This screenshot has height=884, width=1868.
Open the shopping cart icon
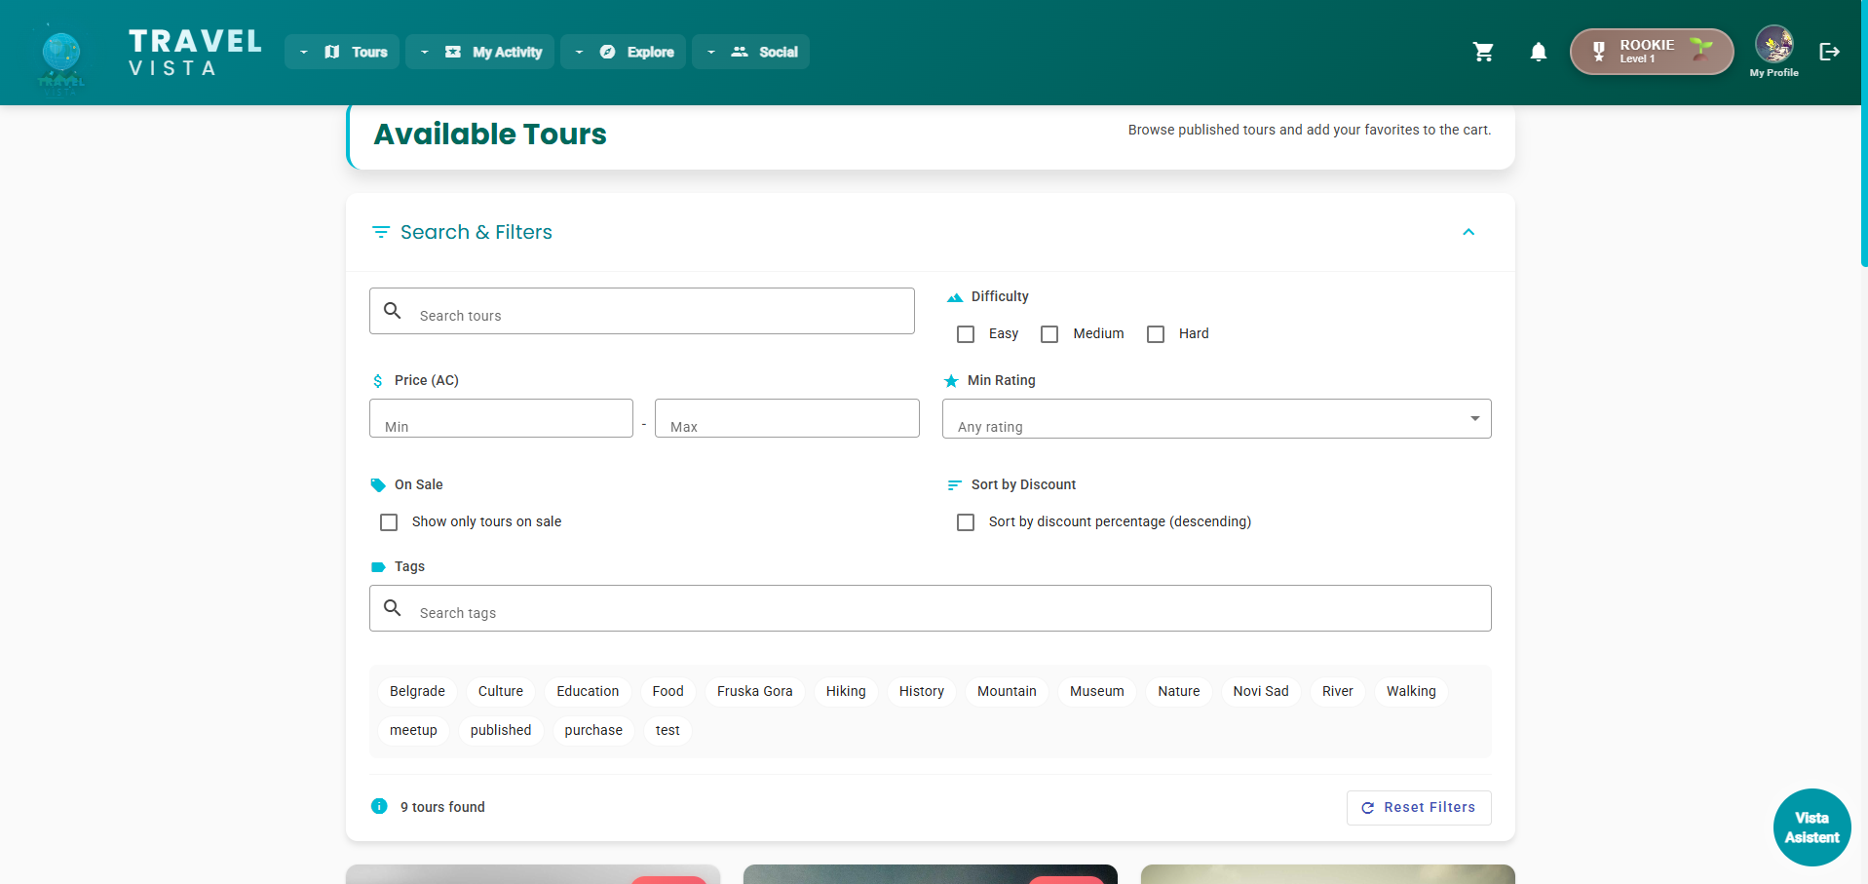point(1483,52)
